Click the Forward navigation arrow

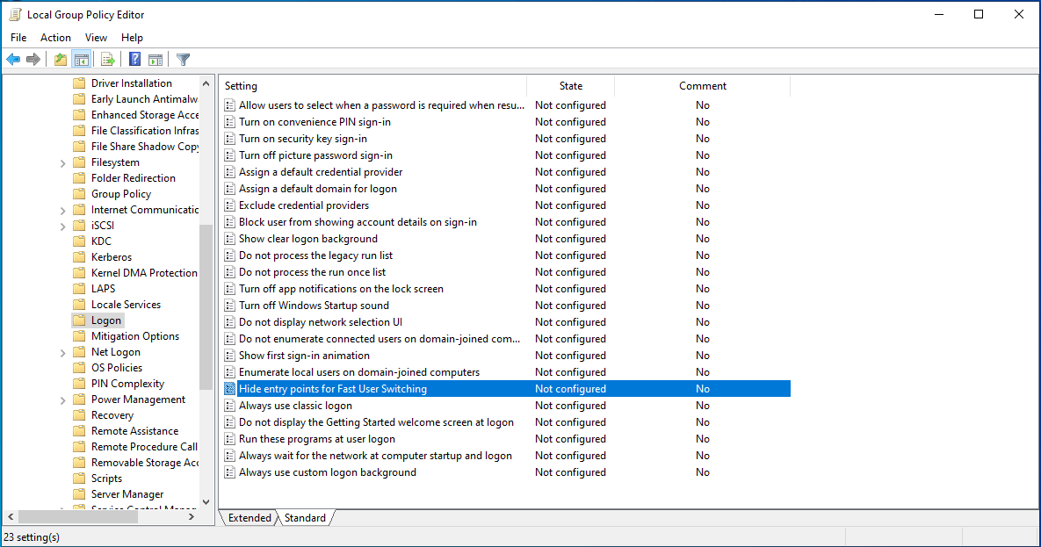[x=33, y=59]
